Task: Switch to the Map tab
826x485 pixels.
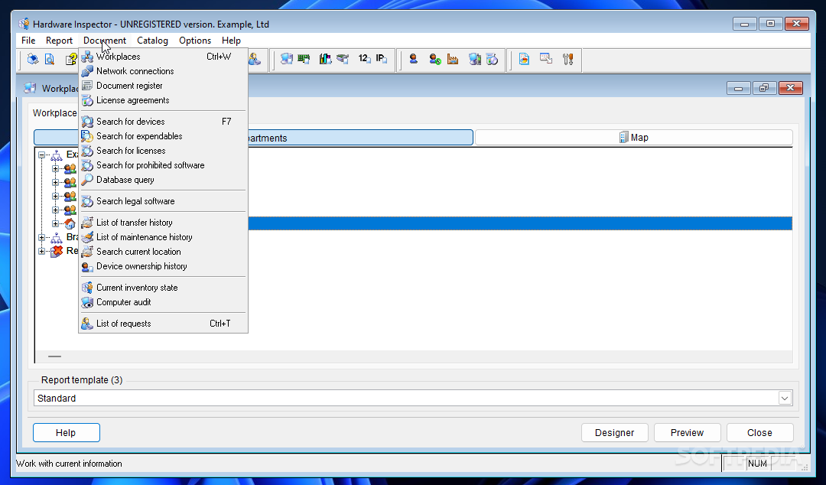Action: coord(634,138)
